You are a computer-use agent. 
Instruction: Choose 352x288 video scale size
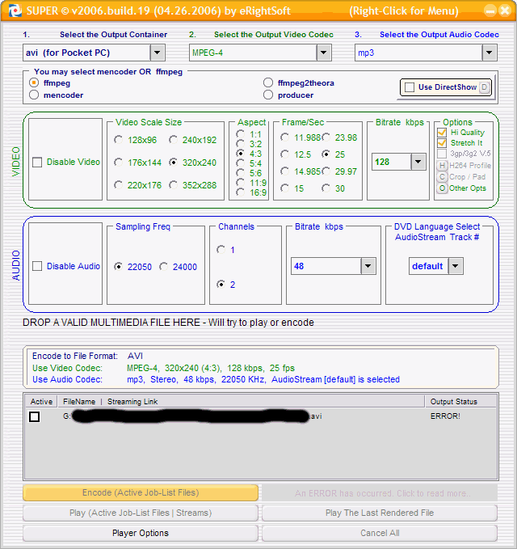pos(173,184)
